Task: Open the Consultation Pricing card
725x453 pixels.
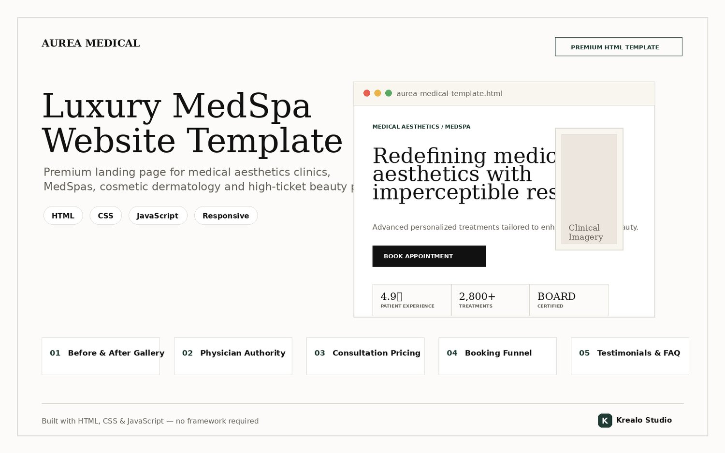Action: 365,356
